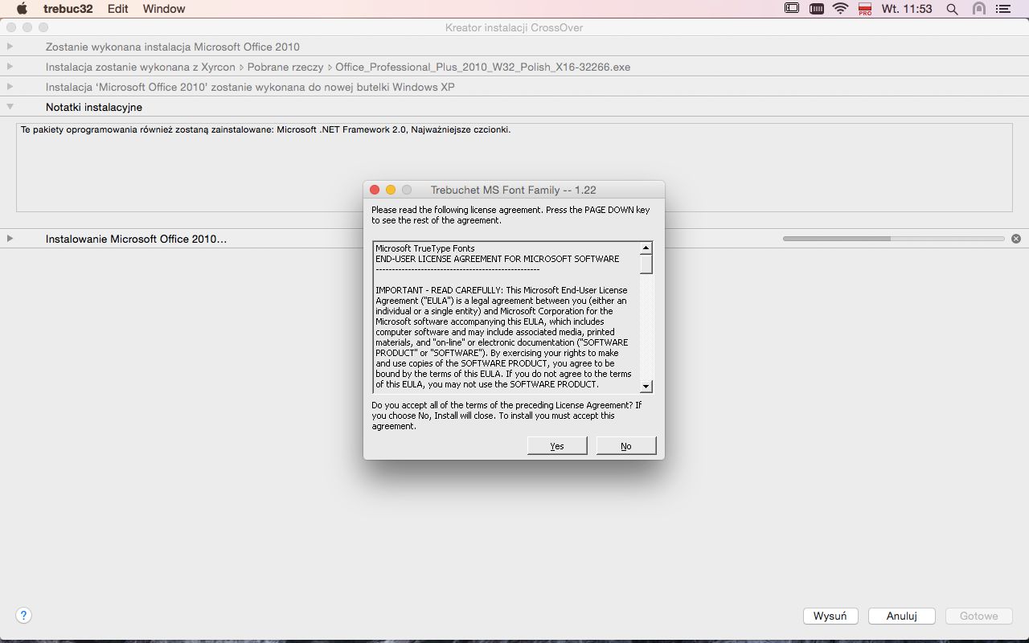Click the screen mirroring icon in menu bar
Screen dimensions: 1029x643
[792, 9]
